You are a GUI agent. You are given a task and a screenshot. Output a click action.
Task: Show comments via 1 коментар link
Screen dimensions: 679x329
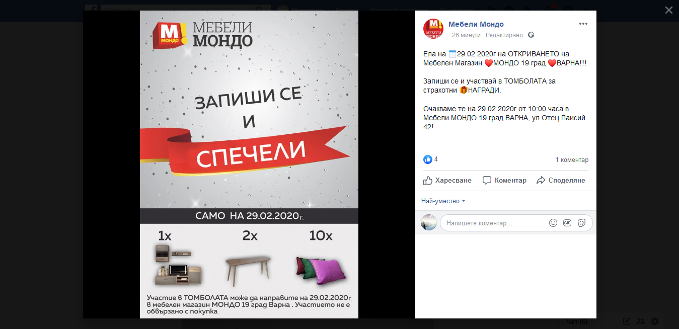click(x=572, y=160)
